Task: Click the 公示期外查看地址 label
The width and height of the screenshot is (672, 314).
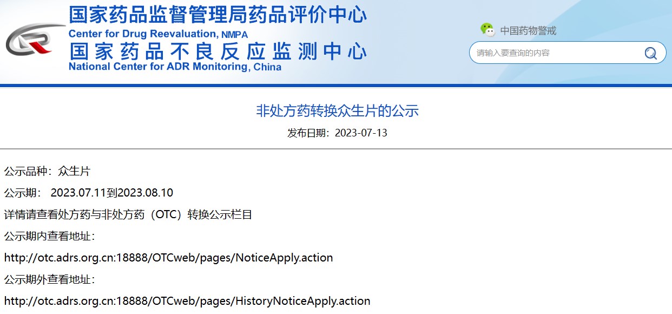Action: pyautogui.click(x=50, y=280)
